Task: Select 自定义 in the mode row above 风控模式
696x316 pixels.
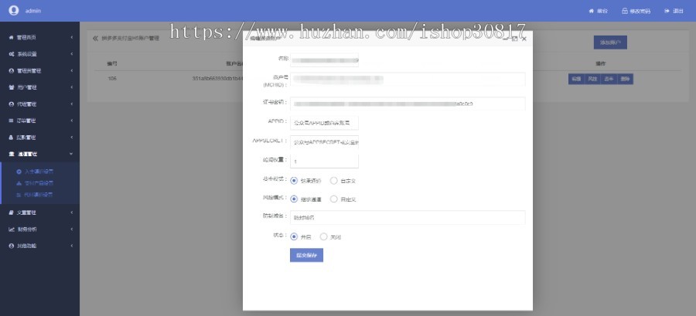Action: click(x=334, y=180)
